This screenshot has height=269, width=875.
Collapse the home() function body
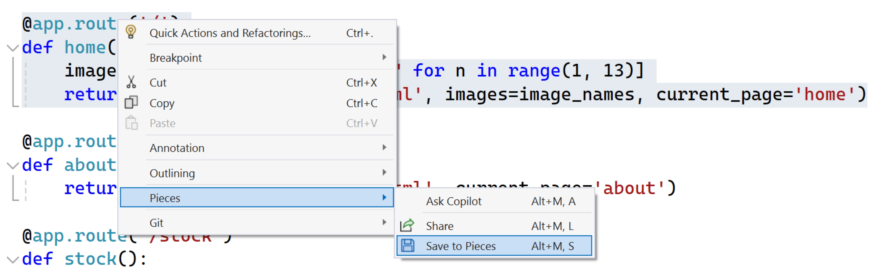13,47
